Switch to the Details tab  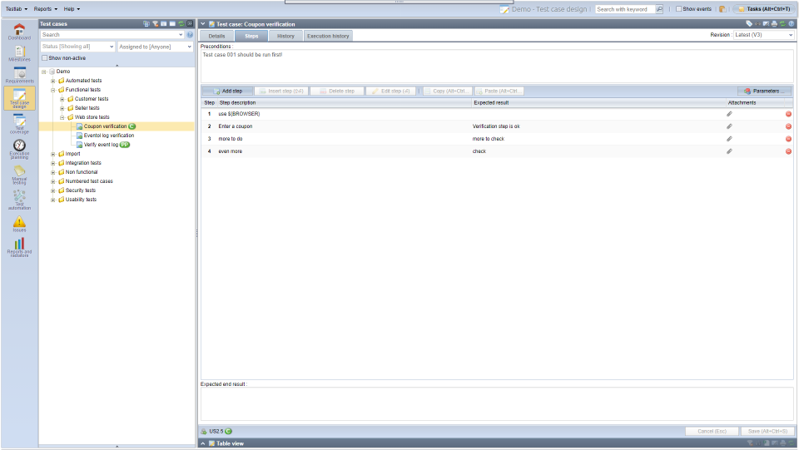[x=216, y=36]
